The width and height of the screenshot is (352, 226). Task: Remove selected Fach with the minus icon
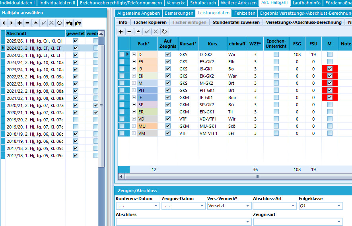tap(129, 32)
